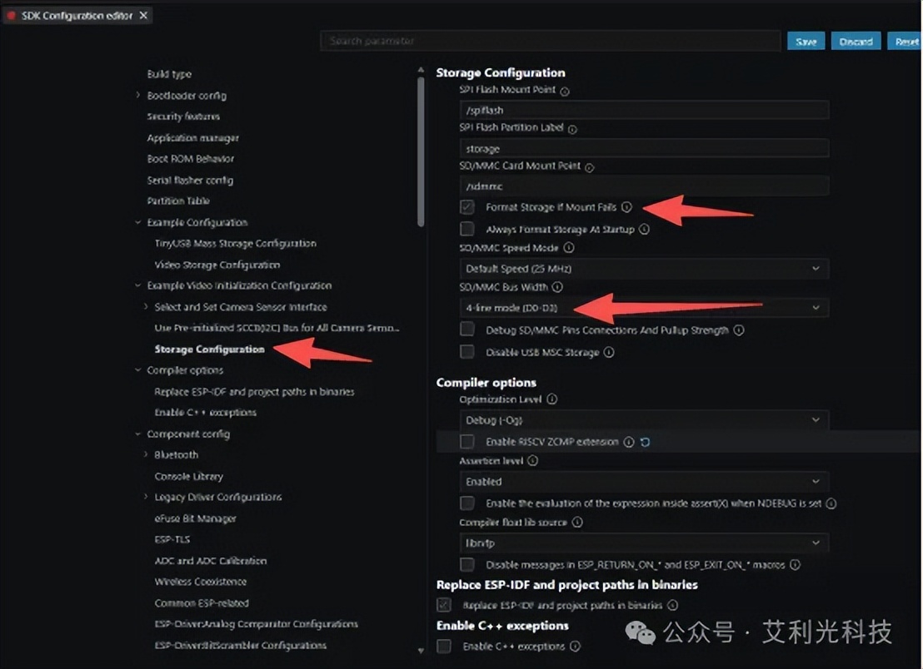
Task: Tick the Disable USB MSC Storage checkbox
Action: pyautogui.click(x=467, y=351)
